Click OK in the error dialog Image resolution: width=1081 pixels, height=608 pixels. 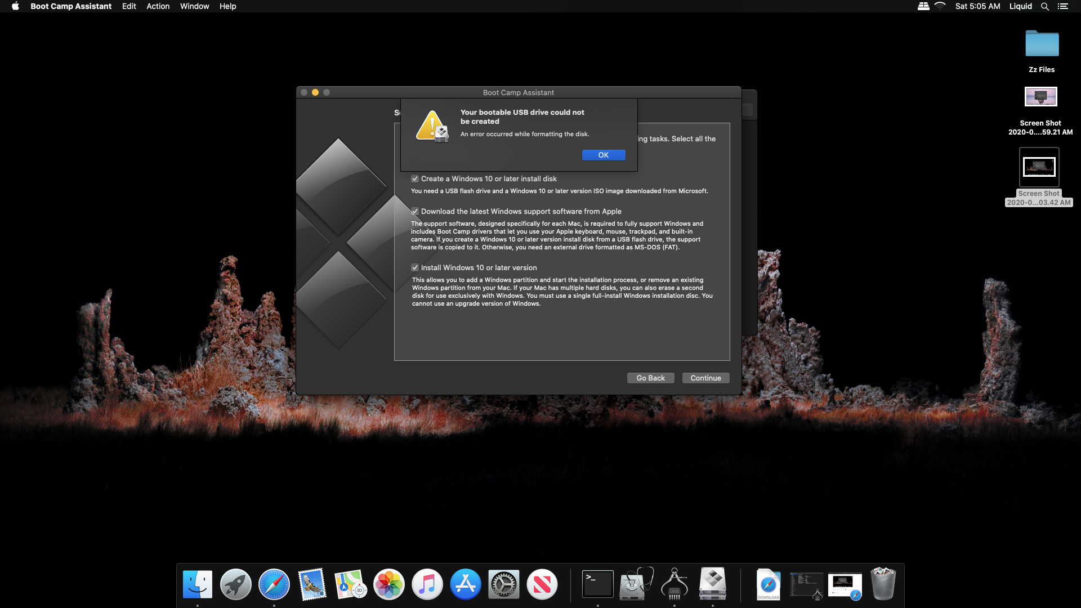(603, 155)
